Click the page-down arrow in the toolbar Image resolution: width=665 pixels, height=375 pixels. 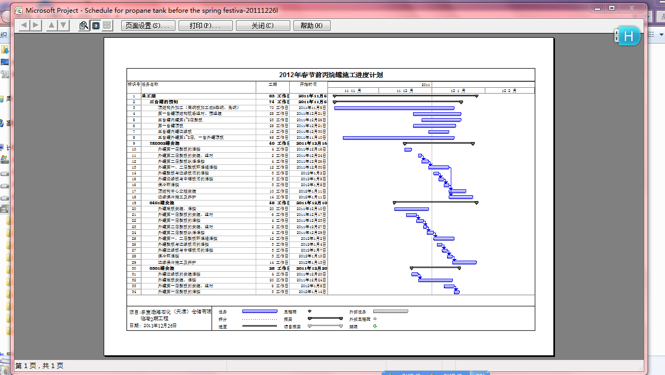[63, 24]
